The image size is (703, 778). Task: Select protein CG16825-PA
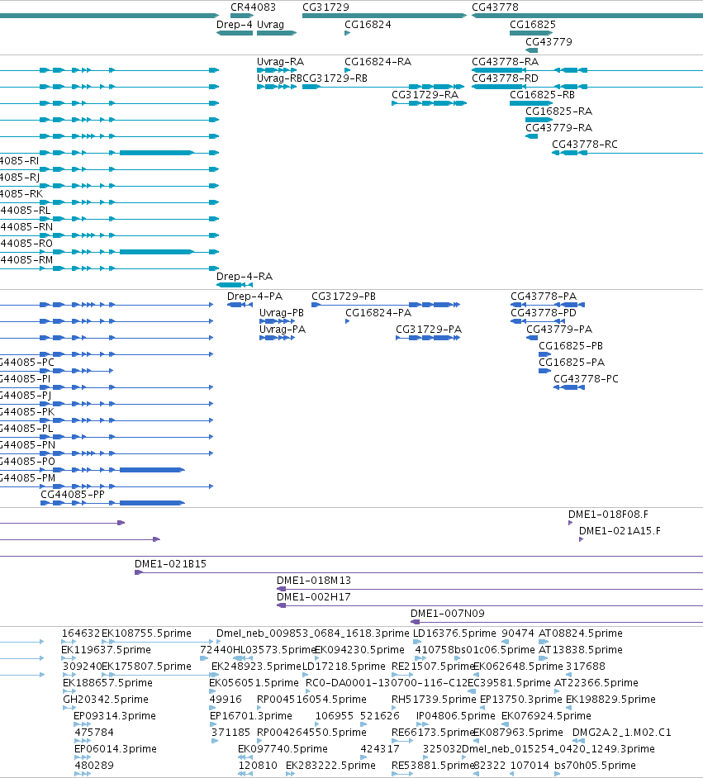[x=572, y=363]
